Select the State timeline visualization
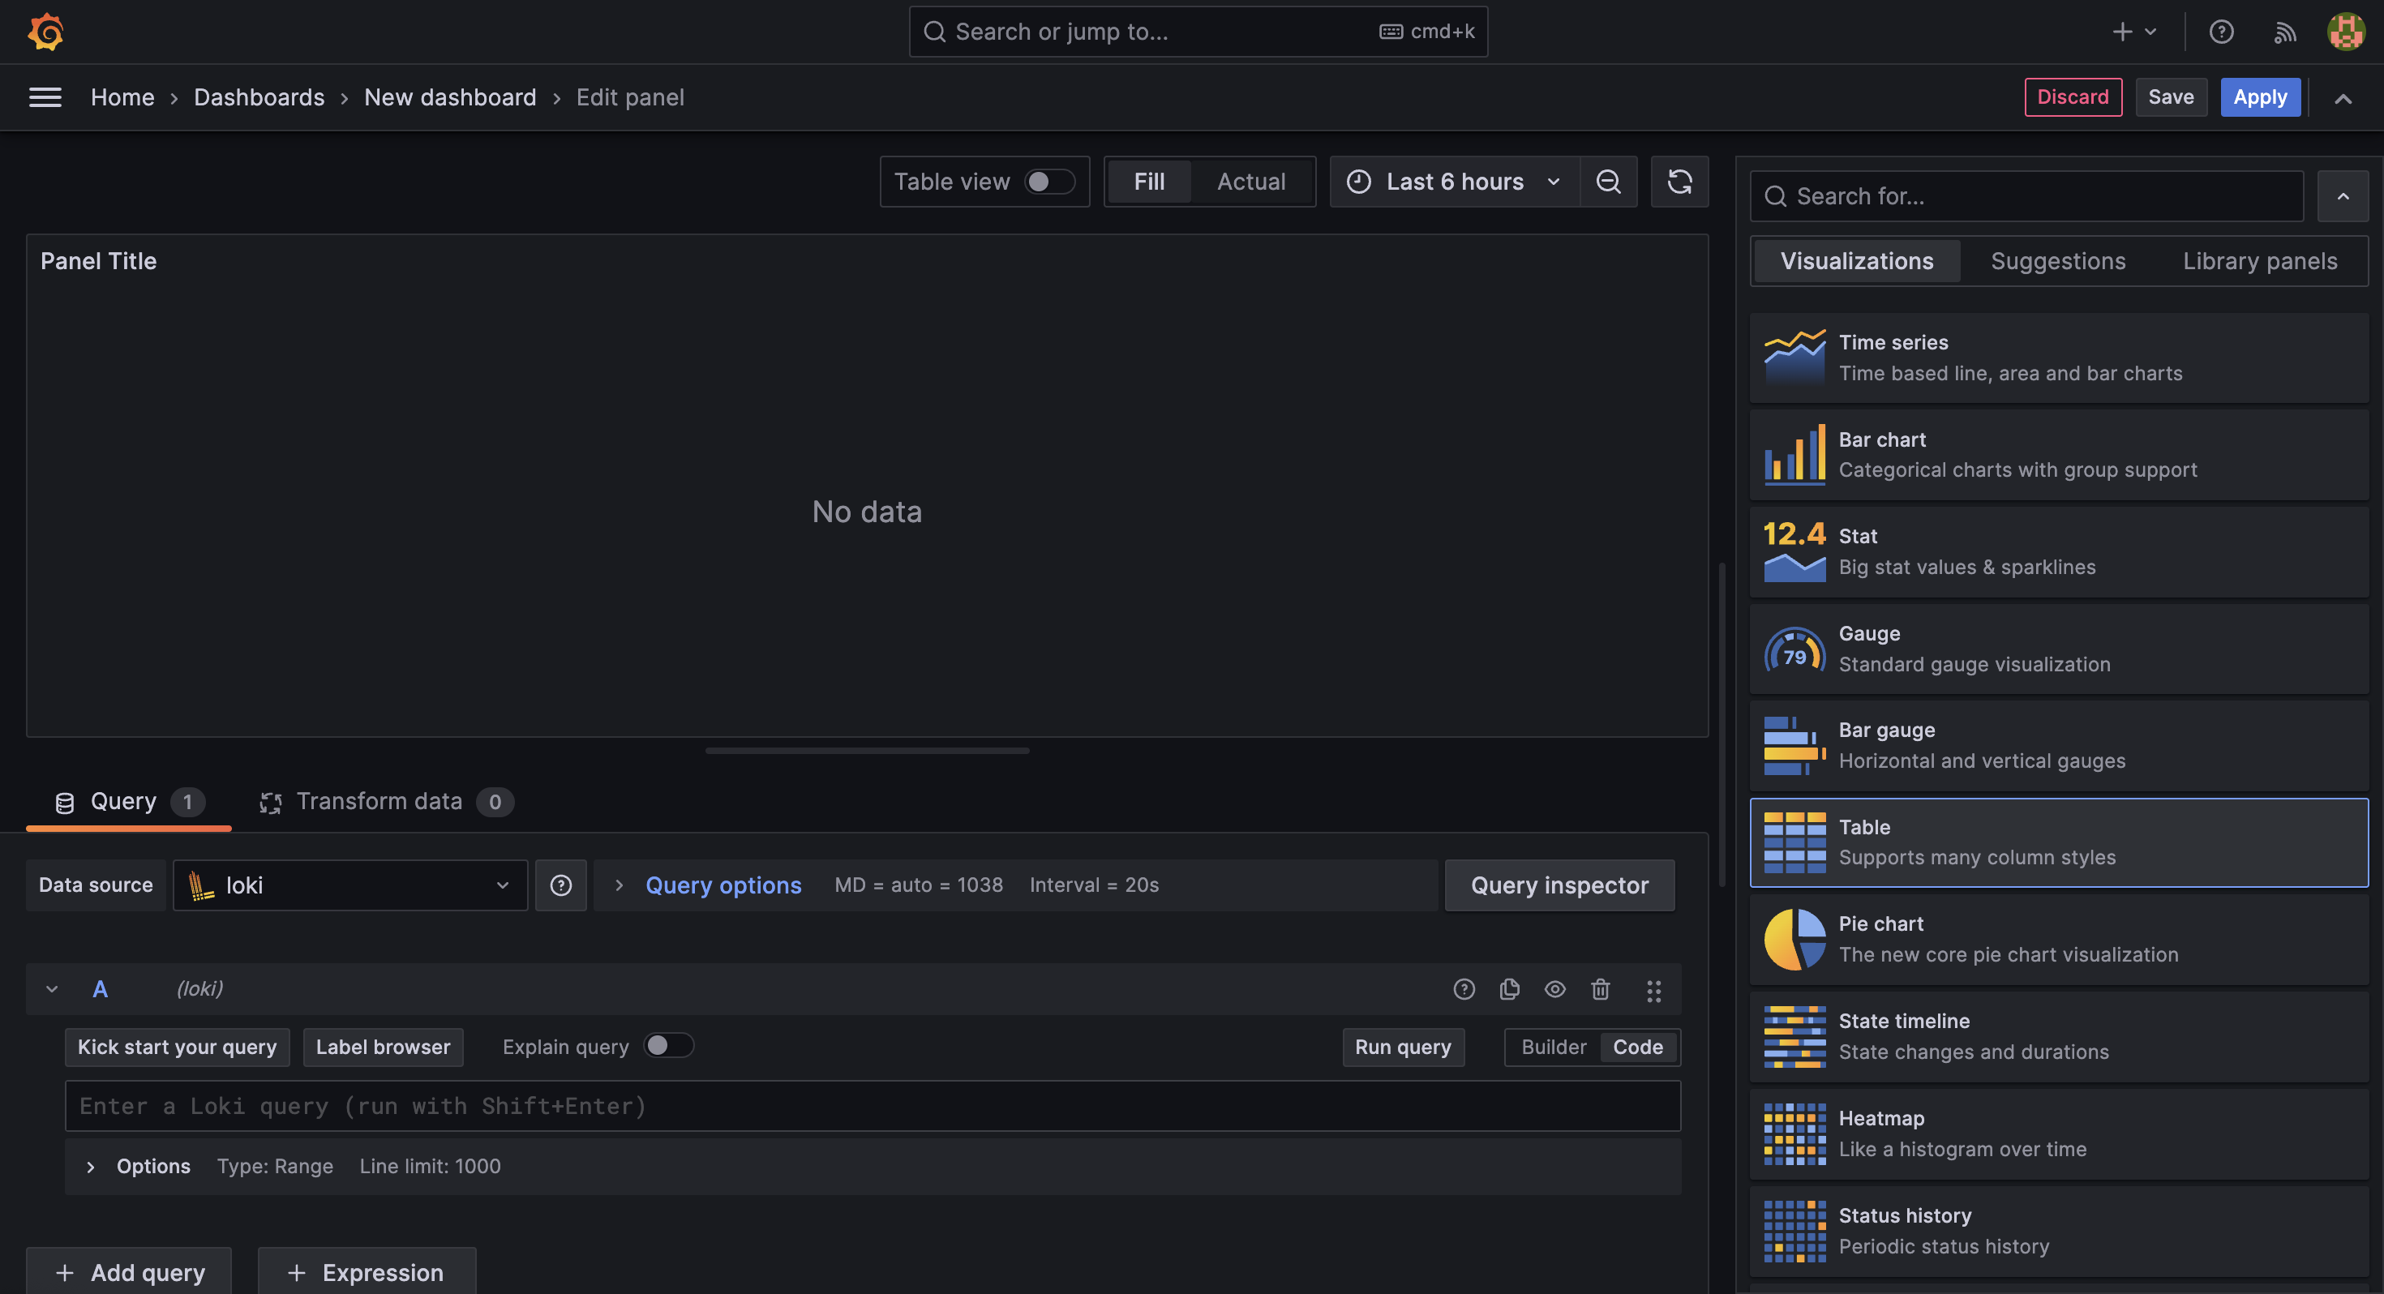 2058,1037
